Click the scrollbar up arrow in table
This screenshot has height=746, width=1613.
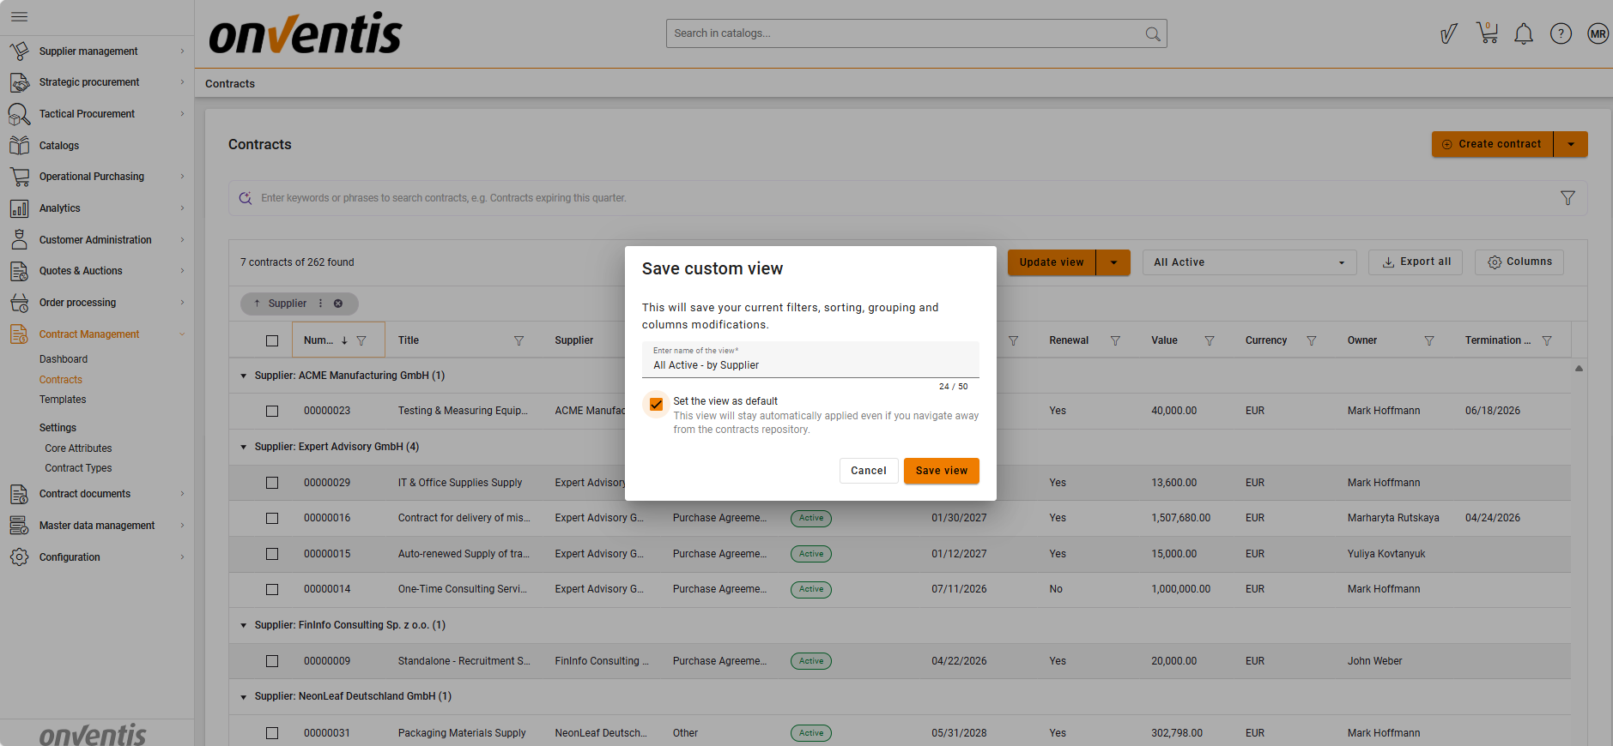click(1579, 369)
